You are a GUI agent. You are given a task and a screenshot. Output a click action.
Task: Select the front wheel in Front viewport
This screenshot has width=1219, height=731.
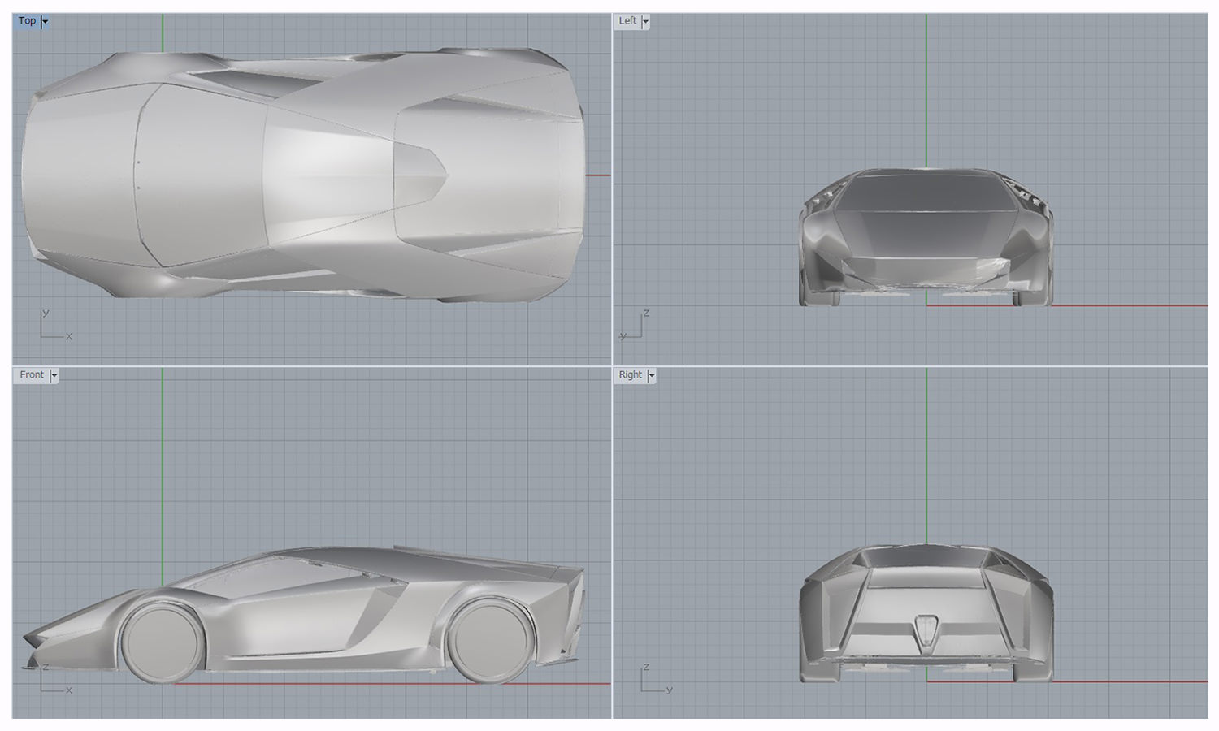click(163, 642)
